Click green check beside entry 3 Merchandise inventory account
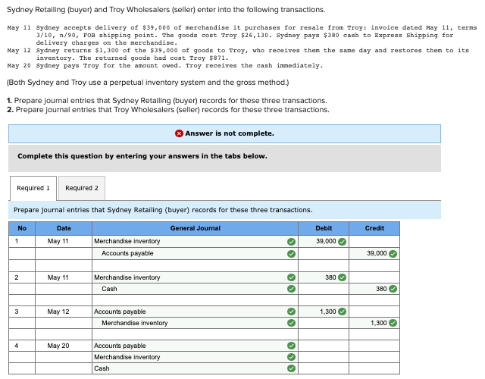Screen dimensions: 485x379 click(291, 323)
